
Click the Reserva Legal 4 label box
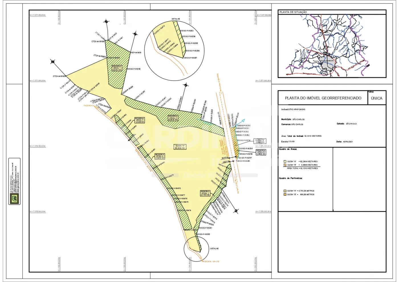[x=160, y=156]
